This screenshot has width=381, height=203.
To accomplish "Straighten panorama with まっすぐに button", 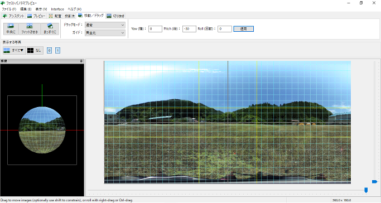I will [x=50, y=28].
